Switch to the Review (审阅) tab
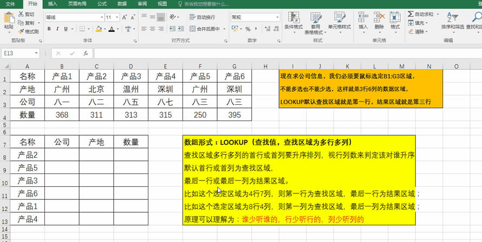Viewport: 482px width, 242px height. tap(142, 4)
